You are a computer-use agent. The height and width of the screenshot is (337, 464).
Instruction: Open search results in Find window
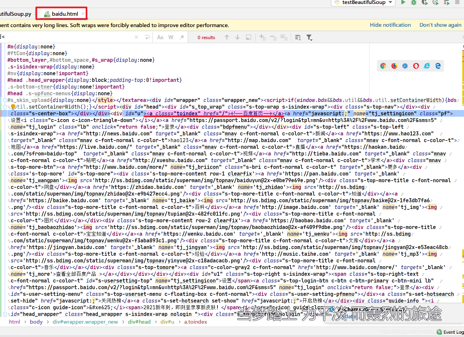[298, 37]
